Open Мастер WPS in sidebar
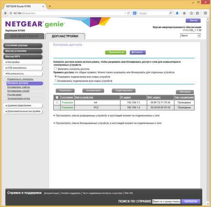 click(x=23, y=57)
